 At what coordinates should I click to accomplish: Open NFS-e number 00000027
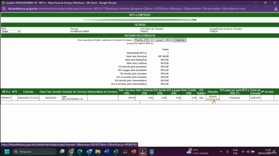pyautogui.click(x=6, y=98)
